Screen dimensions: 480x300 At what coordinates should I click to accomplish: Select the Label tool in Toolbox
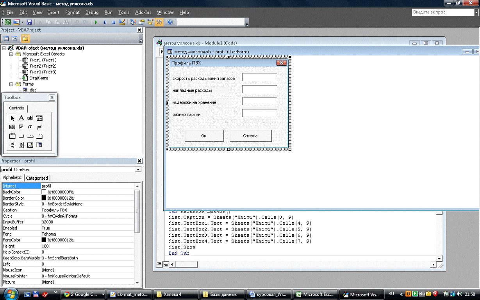click(x=21, y=118)
